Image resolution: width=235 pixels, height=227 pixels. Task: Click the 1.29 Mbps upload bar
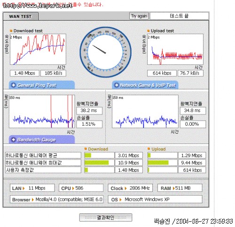tap(163, 155)
